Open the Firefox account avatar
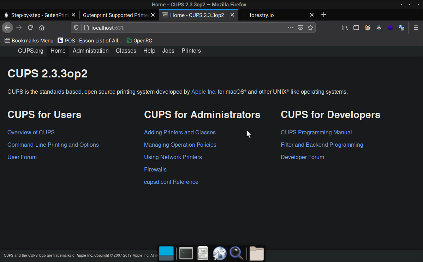Screen dimensions: 423x262 pos(368,28)
